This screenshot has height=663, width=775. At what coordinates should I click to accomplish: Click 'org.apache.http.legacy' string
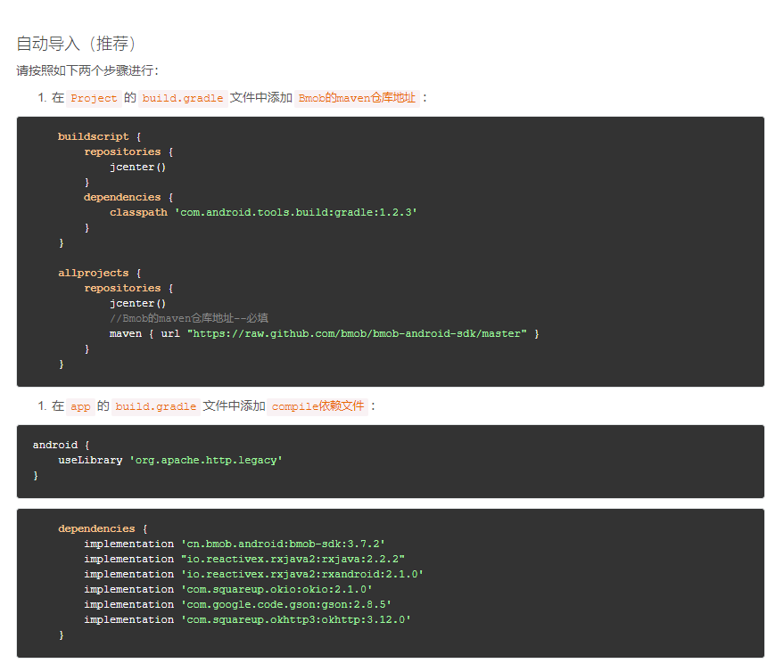click(206, 461)
